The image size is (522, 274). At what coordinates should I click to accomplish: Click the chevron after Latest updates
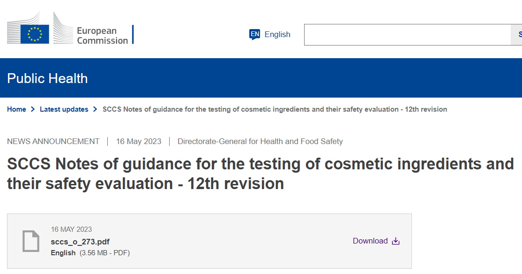(x=95, y=109)
